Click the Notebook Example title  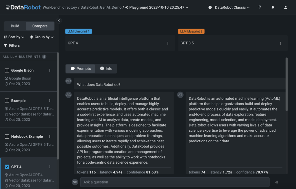tap(27, 137)
